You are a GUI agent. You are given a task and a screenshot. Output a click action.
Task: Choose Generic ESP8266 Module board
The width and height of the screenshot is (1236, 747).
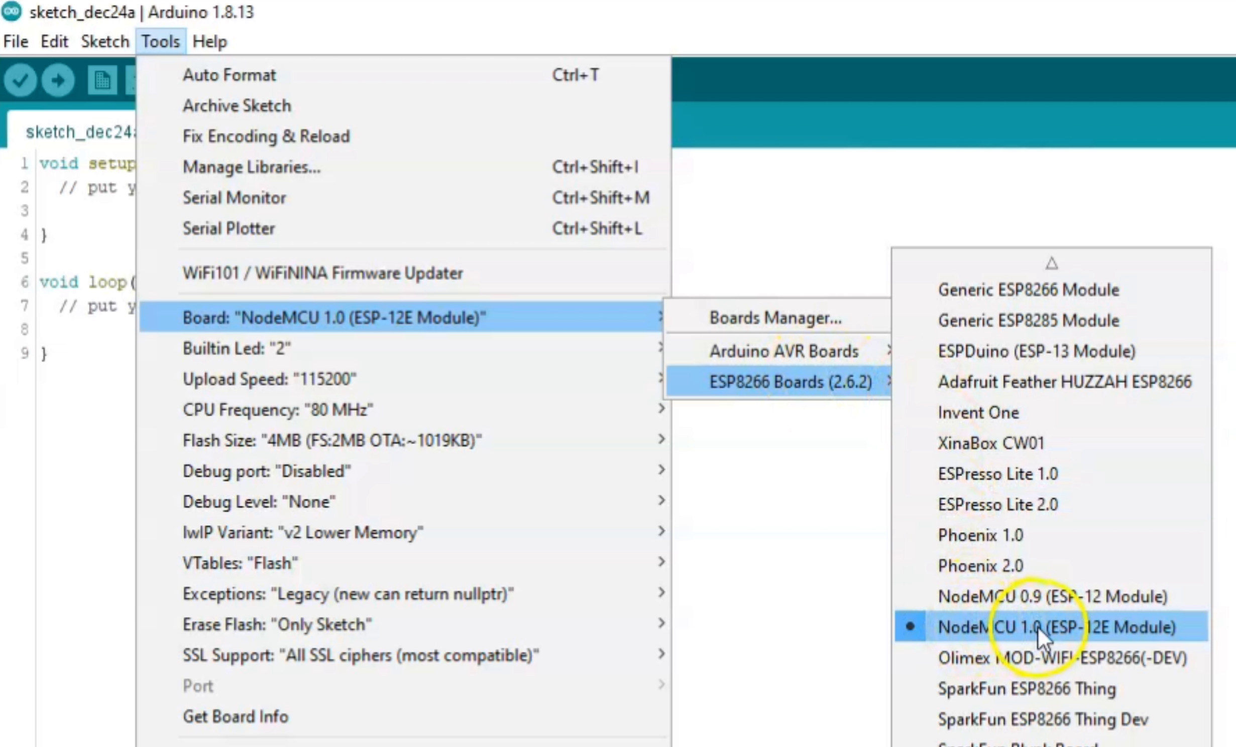point(1028,290)
